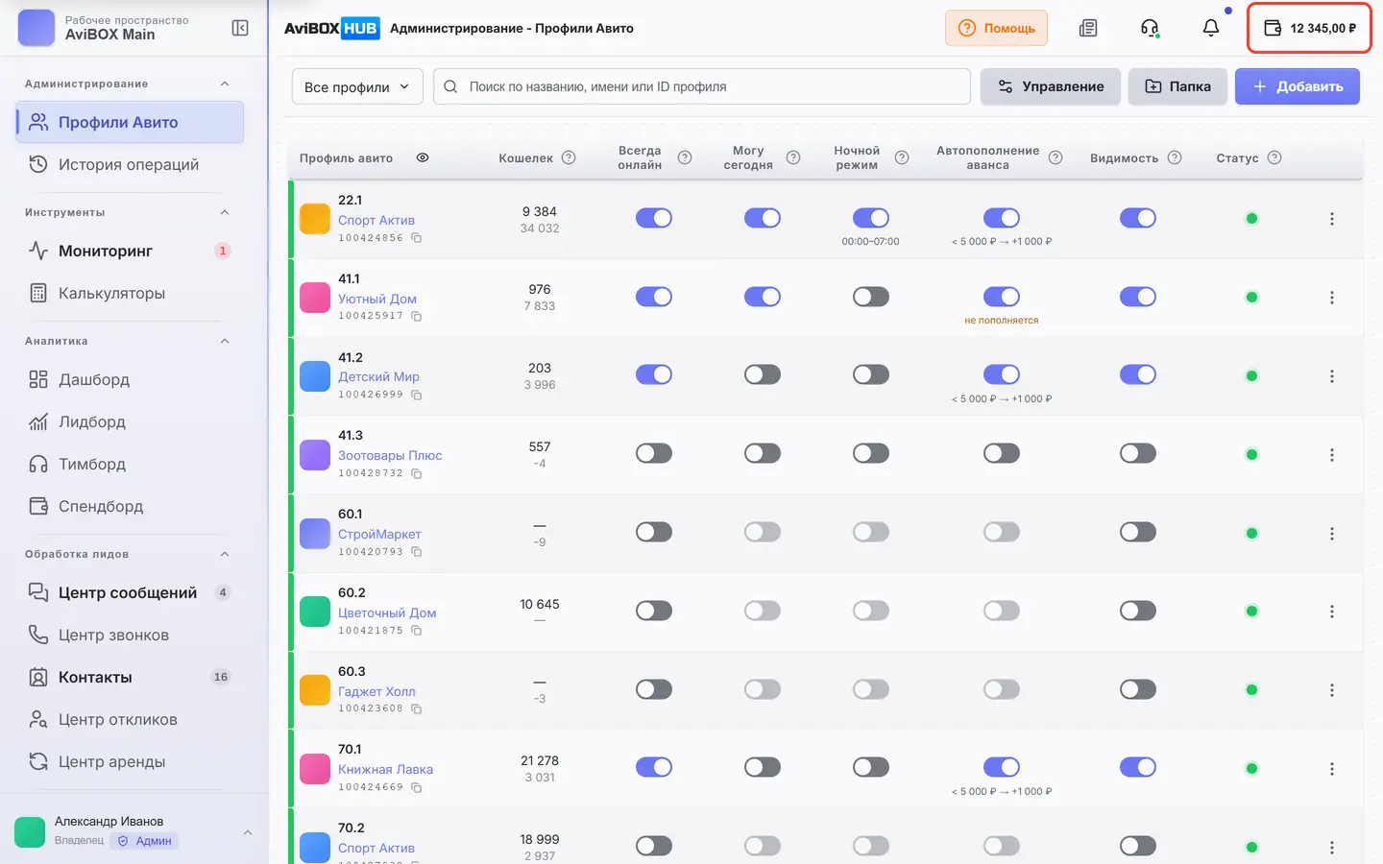
Task: Open the Все профили dropdown
Action: click(x=357, y=86)
